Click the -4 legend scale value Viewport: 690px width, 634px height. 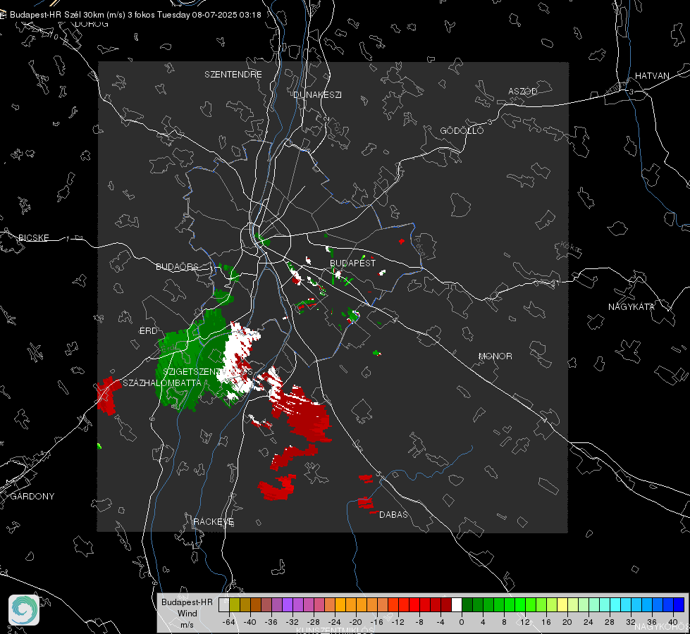pyautogui.click(x=440, y=622)
